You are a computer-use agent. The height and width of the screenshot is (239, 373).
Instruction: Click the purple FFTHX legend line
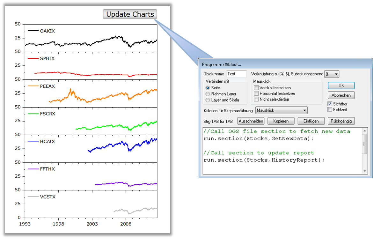click(33, 169)
